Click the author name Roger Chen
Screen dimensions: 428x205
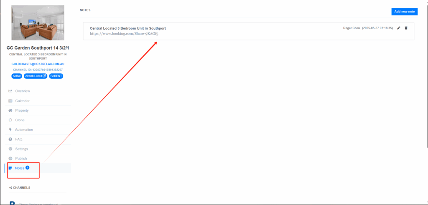pyautogui.click(x=352, y=28)
